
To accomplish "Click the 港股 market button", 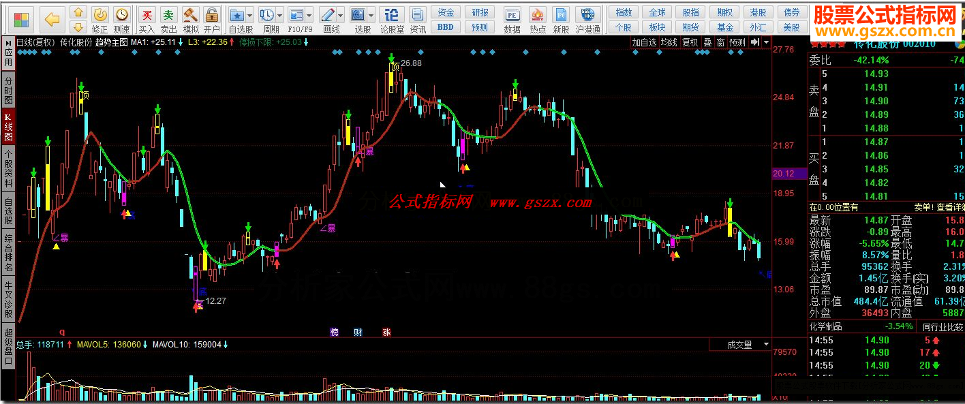I will pos(758,12).
